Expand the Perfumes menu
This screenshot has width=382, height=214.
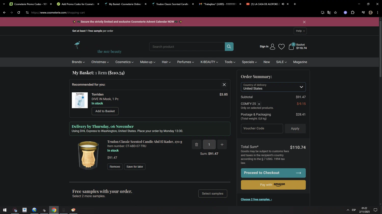(x=186, y=62)
